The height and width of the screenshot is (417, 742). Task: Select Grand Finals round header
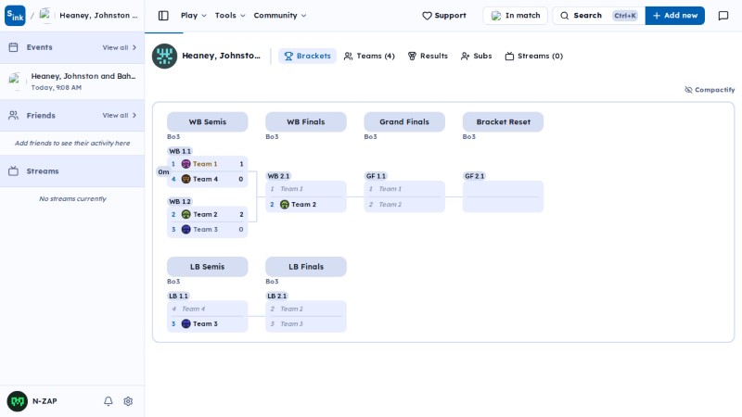point(404,122)
